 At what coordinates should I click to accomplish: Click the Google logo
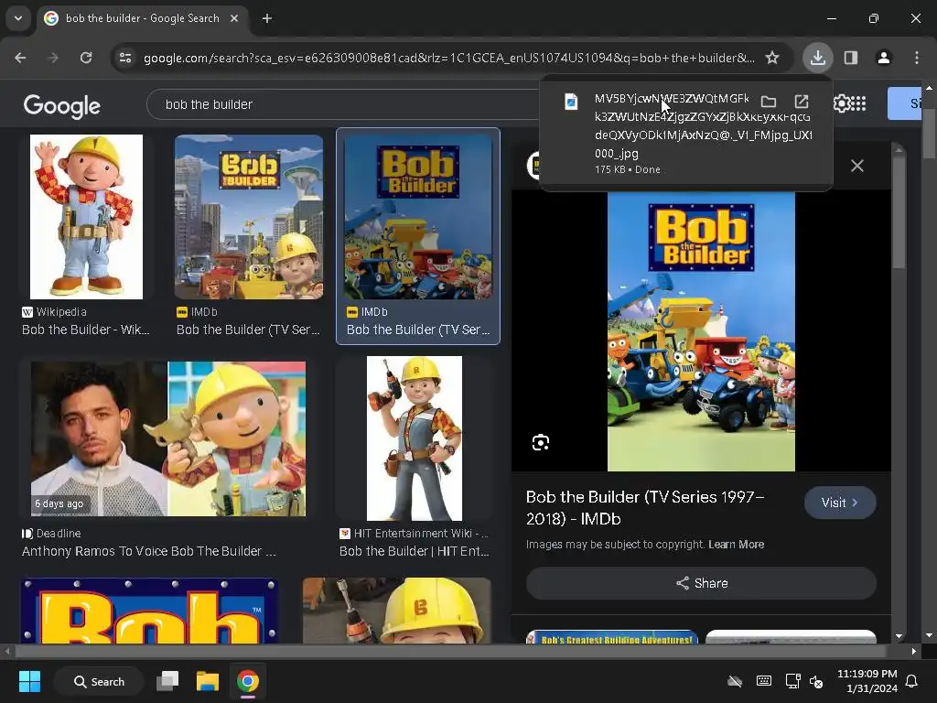61,106
